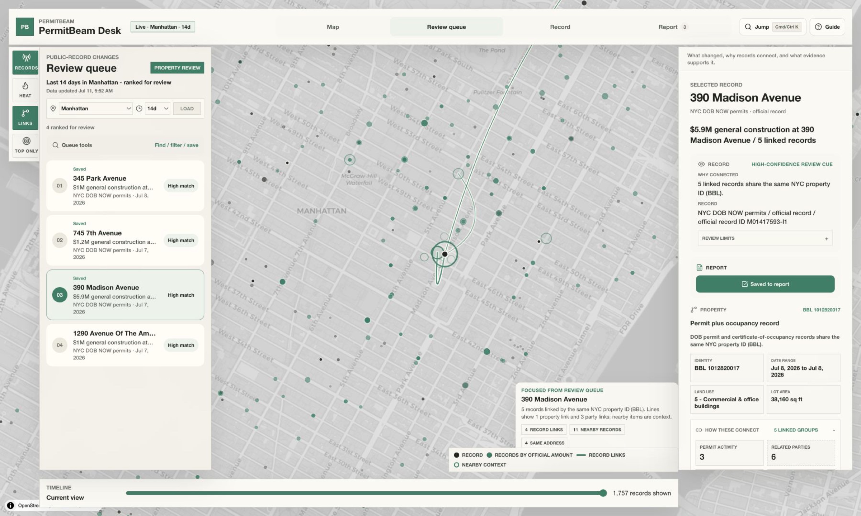Screen dimensions: 861x516
Task: Click the selected record marker on map
Action: tap(444, 254)
